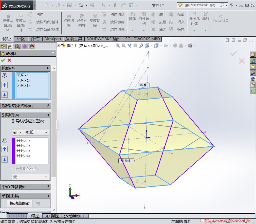
Task: Select the Linear Pattern tool (线性阵列)
Action: click(144, 18)
